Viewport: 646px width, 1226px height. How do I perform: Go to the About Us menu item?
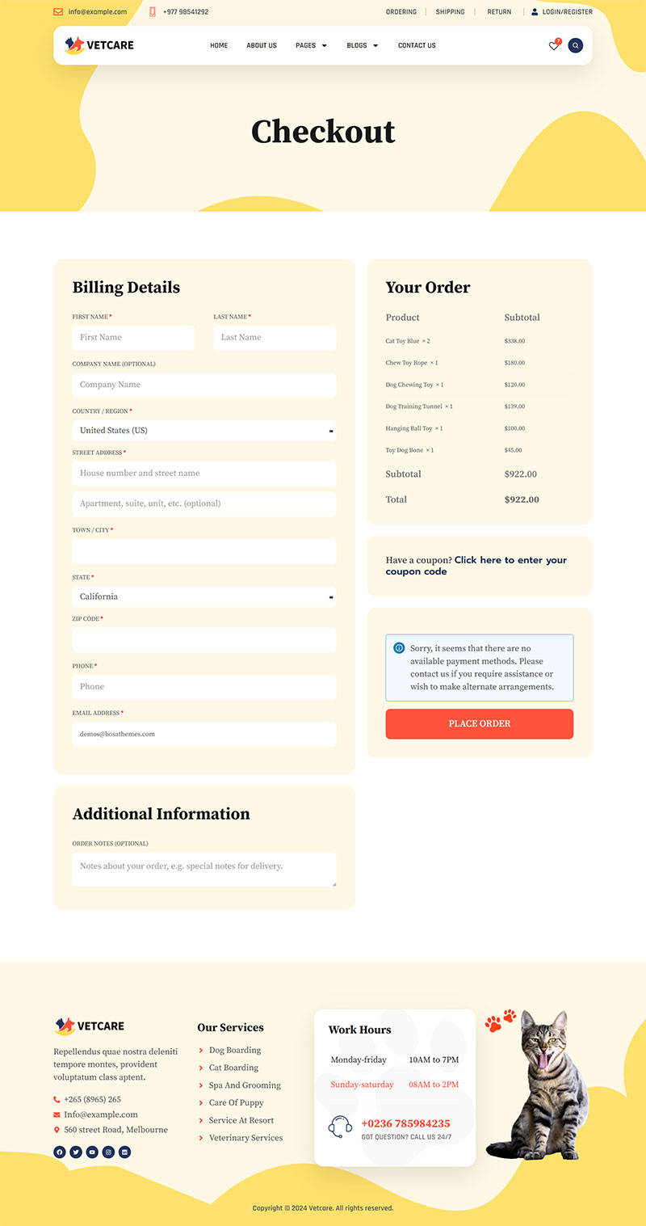tap(262, 46)
